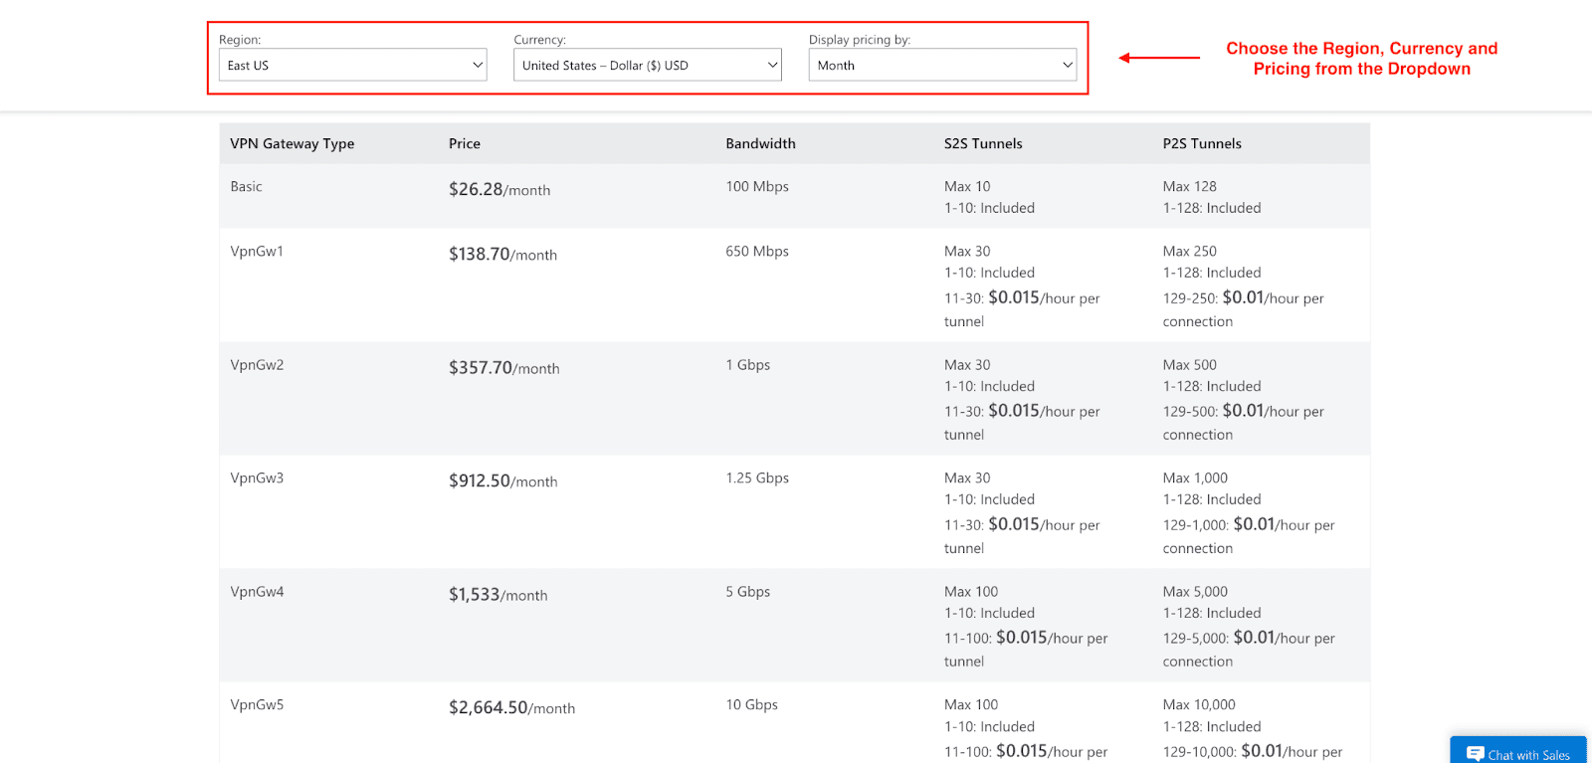The height and width of the screenshot is (763, 1592).
Task: Select the Basic gateway type row label
Action: point(246,186)
